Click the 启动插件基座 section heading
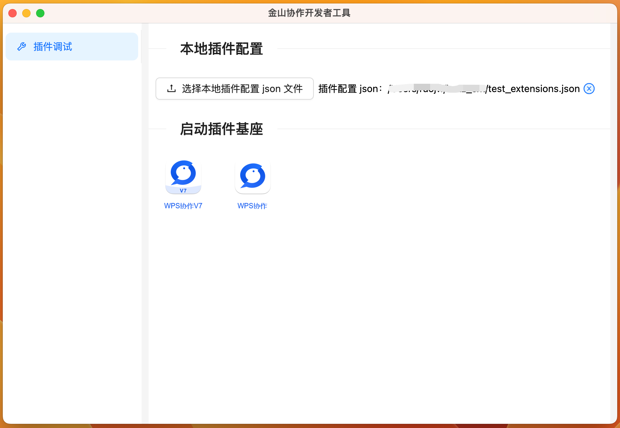 coord(221,129)
